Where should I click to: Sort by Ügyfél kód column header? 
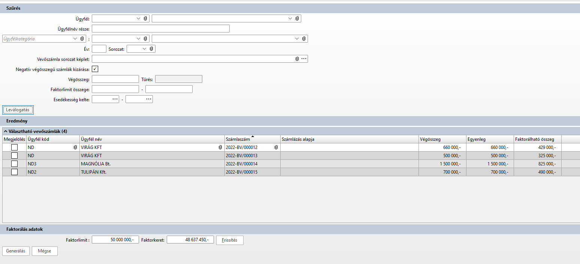coord(53,139)
